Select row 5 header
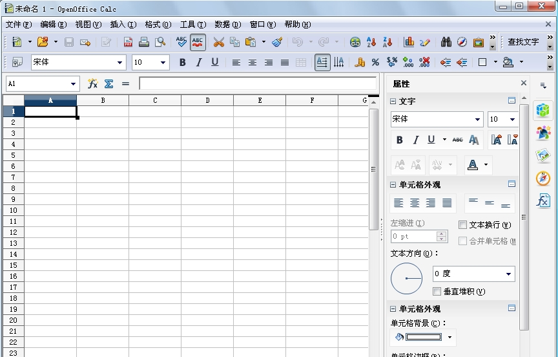558x357 pixels. [x=13, y=155]
